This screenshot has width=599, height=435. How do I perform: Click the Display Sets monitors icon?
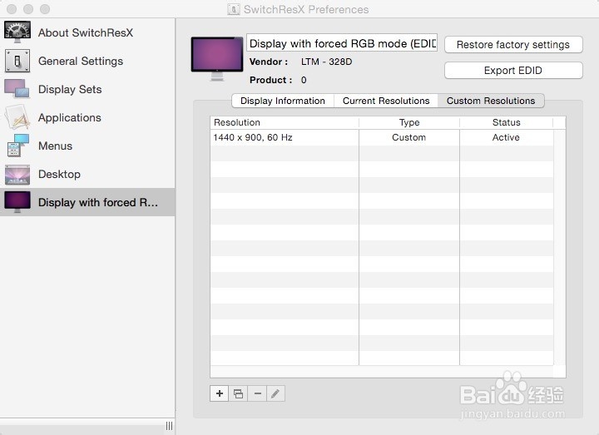click(17, 89)
